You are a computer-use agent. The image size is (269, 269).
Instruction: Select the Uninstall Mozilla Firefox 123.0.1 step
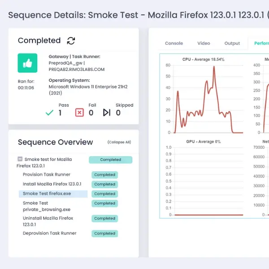[48, 221]
